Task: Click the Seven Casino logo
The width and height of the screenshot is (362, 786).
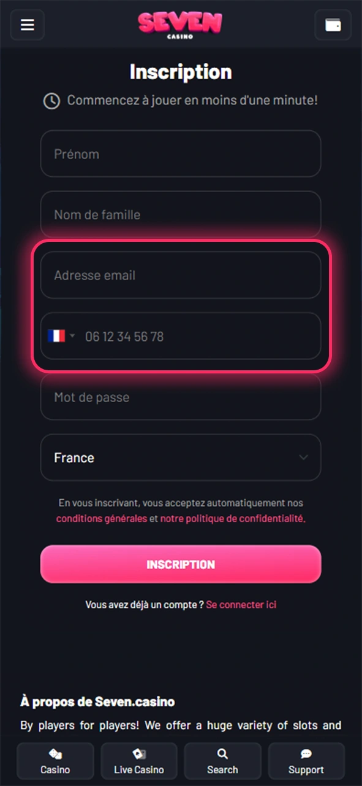Action: coord(180,25)
